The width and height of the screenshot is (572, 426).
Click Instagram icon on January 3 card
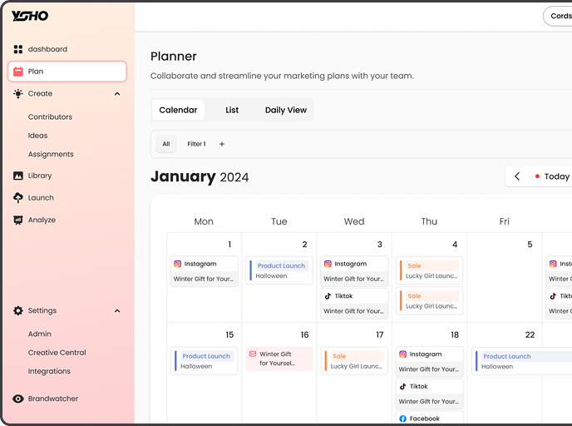click(x=328, y=264)
